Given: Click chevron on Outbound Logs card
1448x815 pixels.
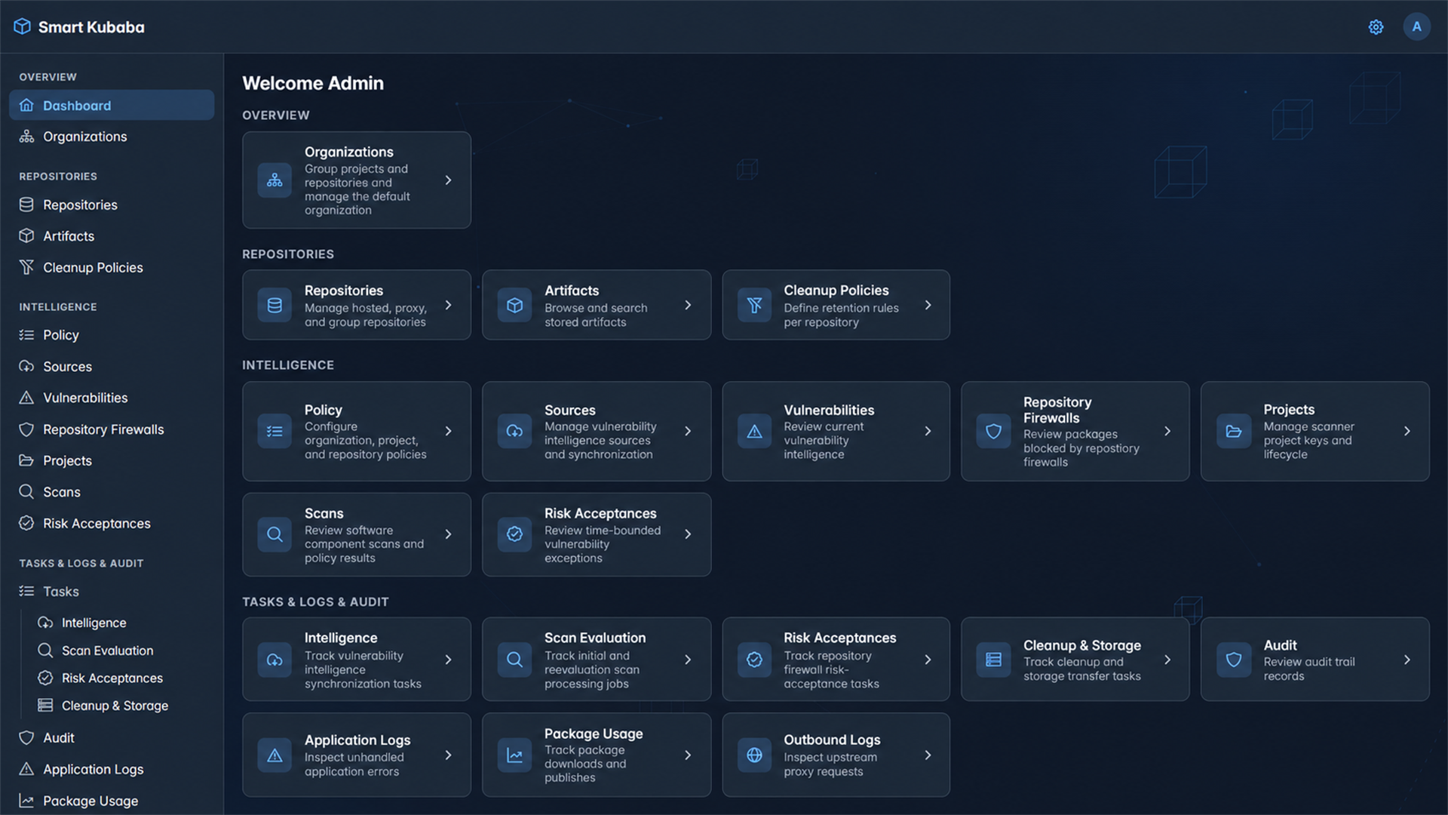Looking at the screenshot, I should tap(928, 755).
